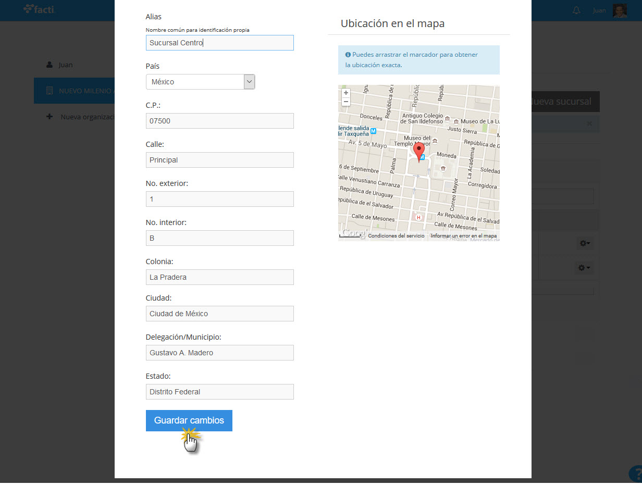Dismiss the alert with the x icon

click(589, 124)
